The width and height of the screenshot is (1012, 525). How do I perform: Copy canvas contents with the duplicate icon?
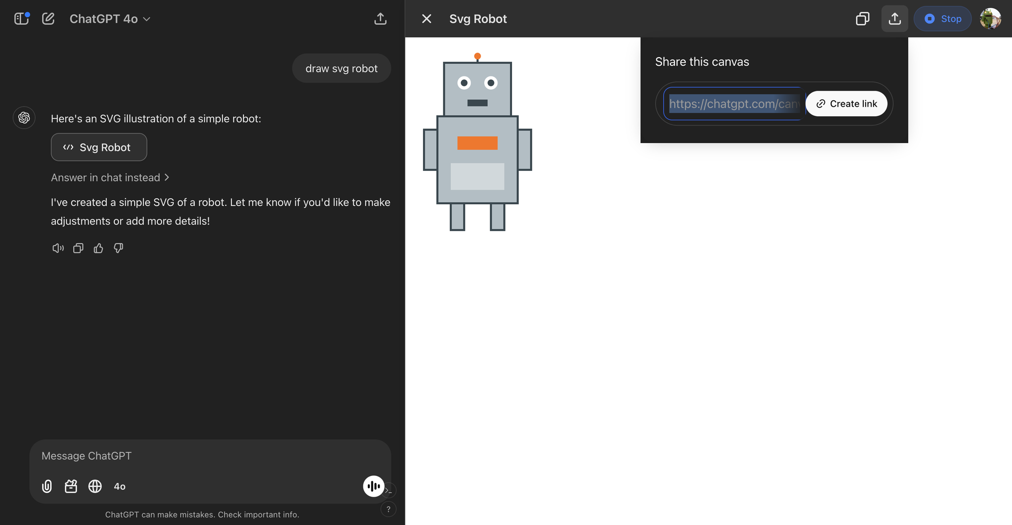pos(862,19)
